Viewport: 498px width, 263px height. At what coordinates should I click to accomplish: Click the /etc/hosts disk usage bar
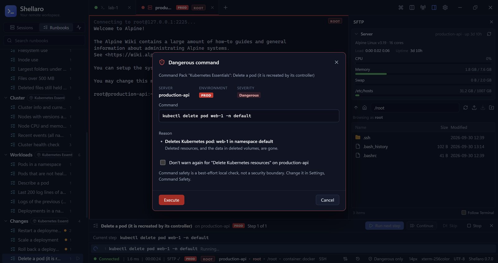tap(423, 95)
